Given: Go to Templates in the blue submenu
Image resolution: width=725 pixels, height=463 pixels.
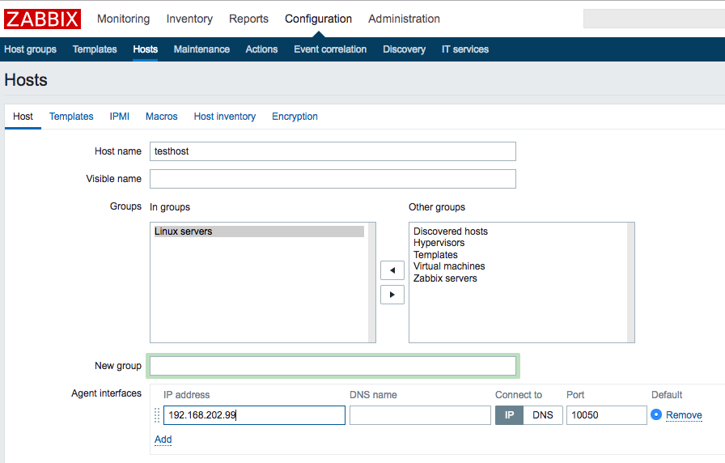Looking at the screenshot, I should [95, 49].
